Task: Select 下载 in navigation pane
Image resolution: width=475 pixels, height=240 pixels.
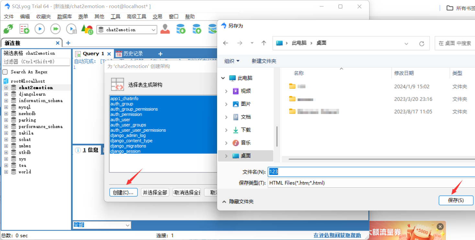Action: tap(246, 130)
